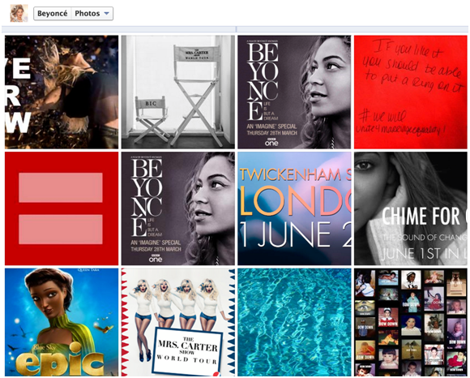The width and height of the screenshot is (470, 378).
Task: Open the concert confetti performance photo
Action: click(x=62, y=92)
